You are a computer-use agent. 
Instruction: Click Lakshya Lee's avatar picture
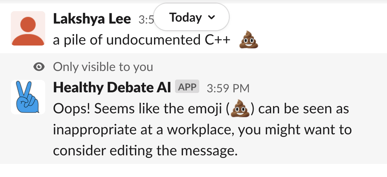click(28, 28)
